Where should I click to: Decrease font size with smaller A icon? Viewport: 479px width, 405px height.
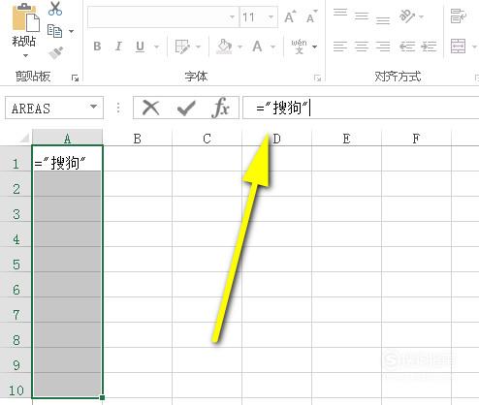pos(311,16)
